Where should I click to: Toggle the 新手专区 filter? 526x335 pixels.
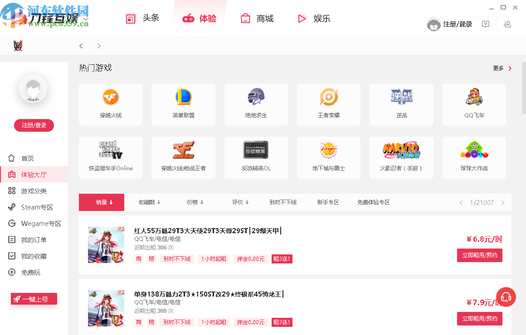tap(328, 202)
